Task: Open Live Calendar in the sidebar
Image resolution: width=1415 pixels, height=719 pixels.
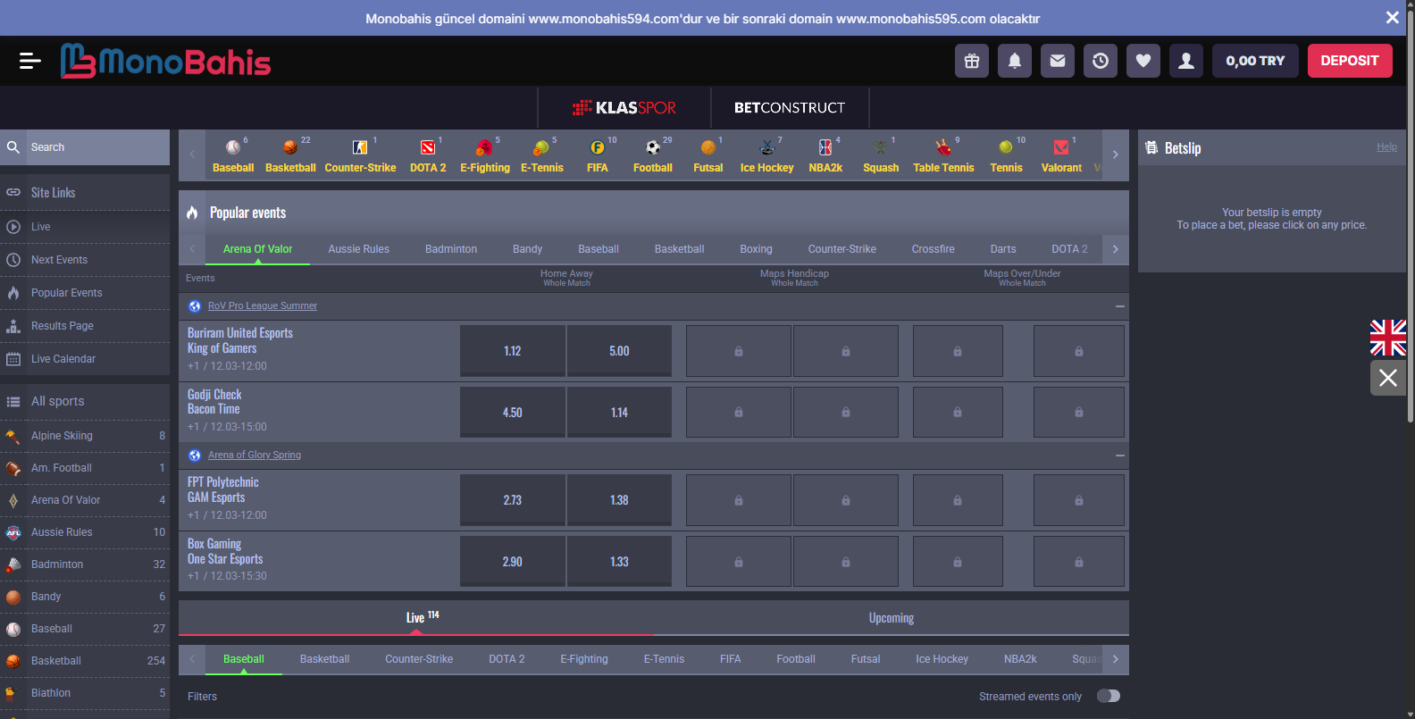Action: click(x=63, y=359)
